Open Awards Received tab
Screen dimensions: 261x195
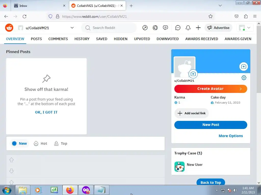[202, 39]
